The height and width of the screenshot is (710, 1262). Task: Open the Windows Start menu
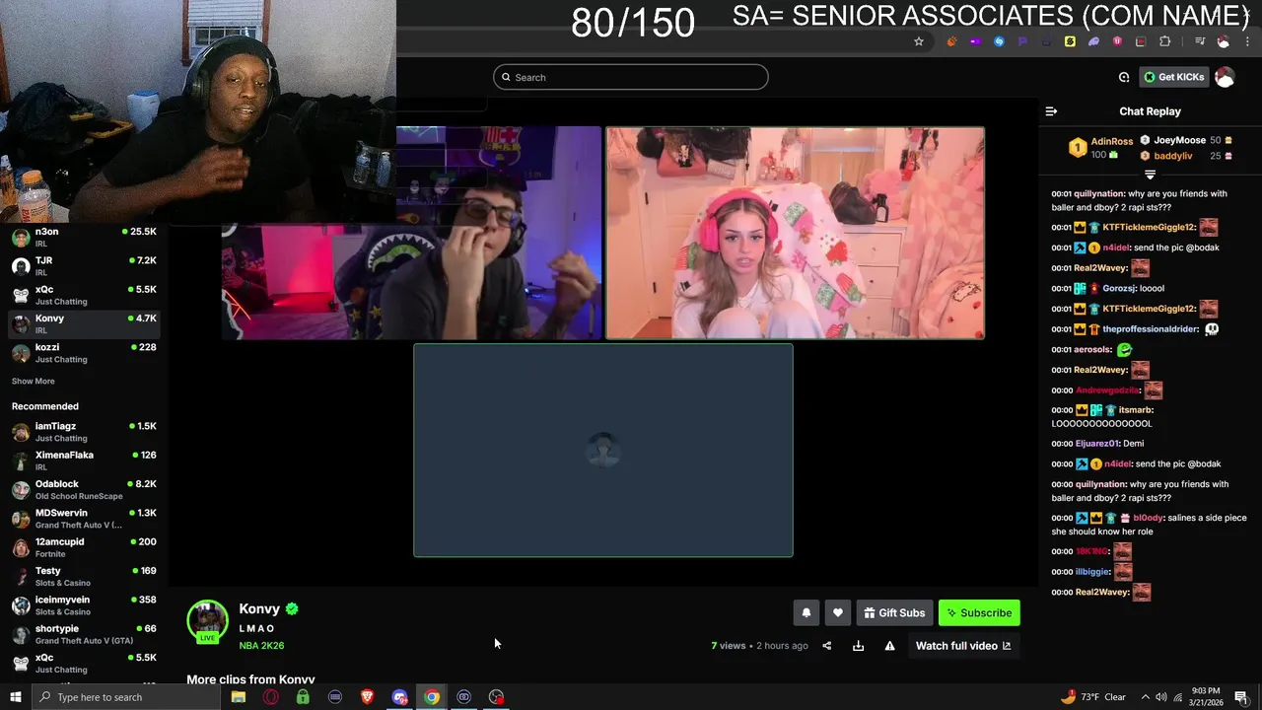click(16, 697)
